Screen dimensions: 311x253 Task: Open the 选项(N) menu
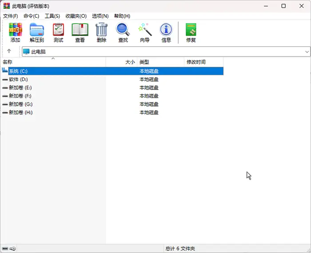[x=100, y=16]
